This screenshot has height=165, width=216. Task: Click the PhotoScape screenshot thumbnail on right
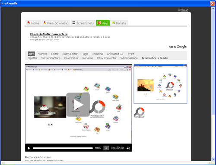pos(160,84)
